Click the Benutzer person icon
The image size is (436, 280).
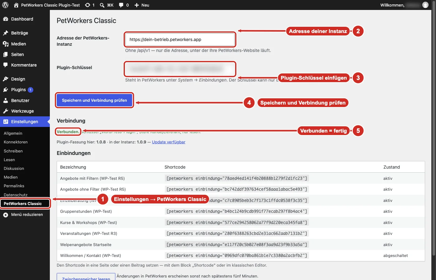click(6, 100)
